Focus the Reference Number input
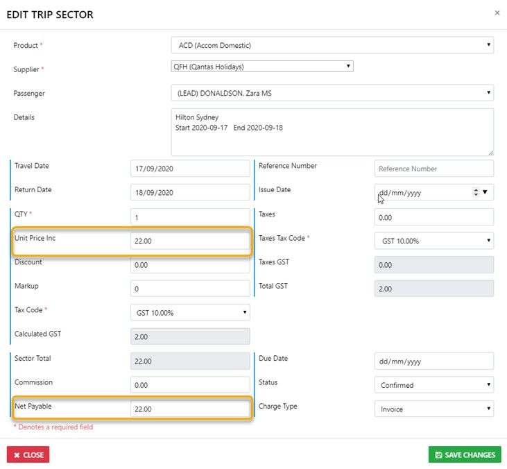This screenshot has width=507, height=469. pyautogui.click(x=433, y=169)
